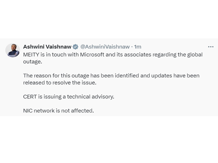This screenshot has height=163, width=218.
Task: Open the tweet via the 1m timestamp
Action: (138, 47)
